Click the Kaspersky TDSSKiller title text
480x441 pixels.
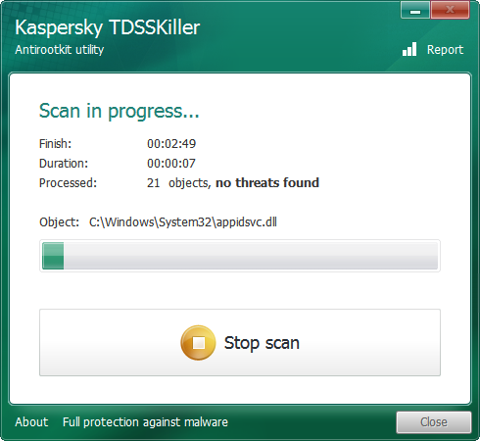point(108,27)
